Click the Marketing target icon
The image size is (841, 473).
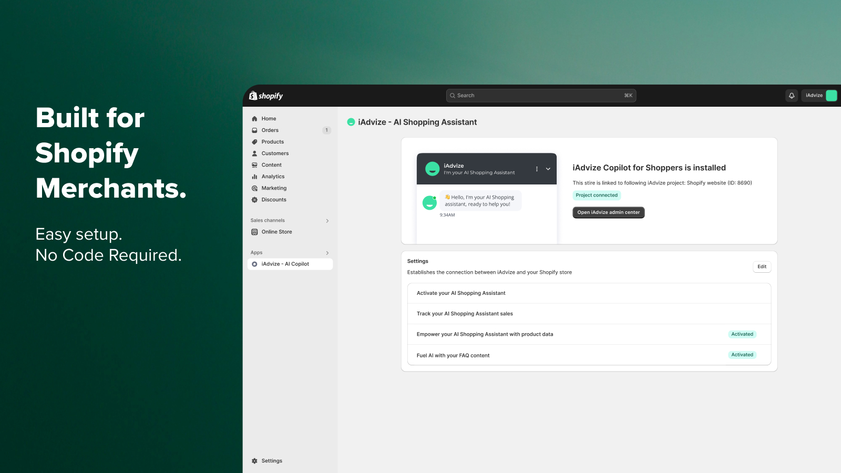254,188
